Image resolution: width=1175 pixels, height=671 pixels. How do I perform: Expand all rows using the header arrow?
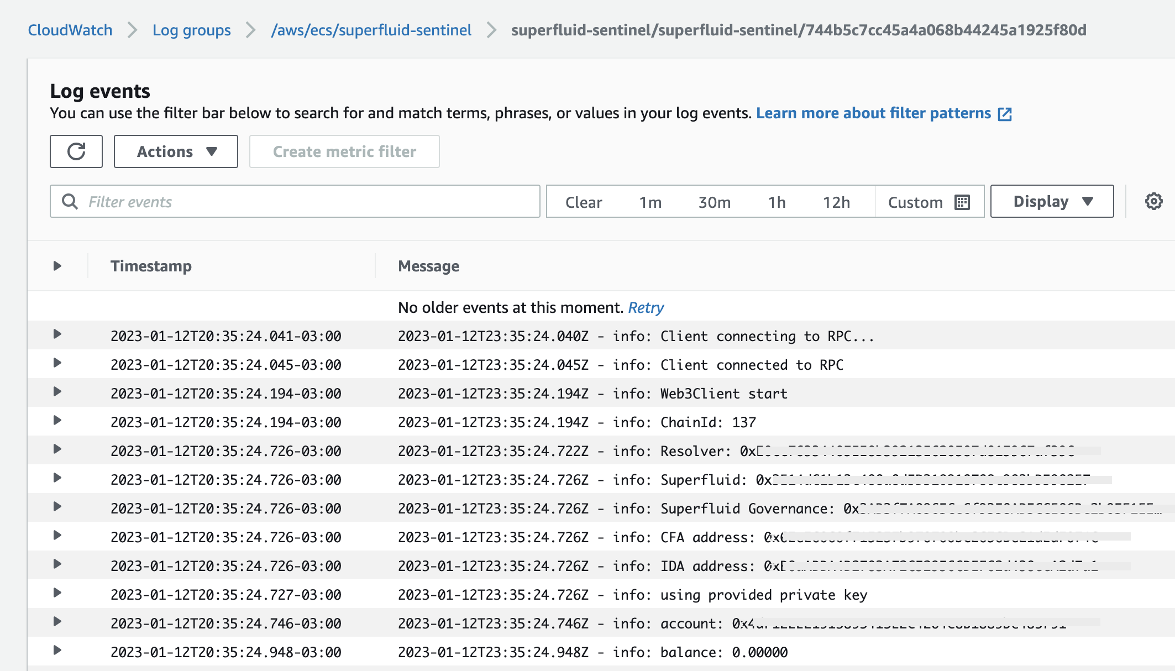point(57,266)
